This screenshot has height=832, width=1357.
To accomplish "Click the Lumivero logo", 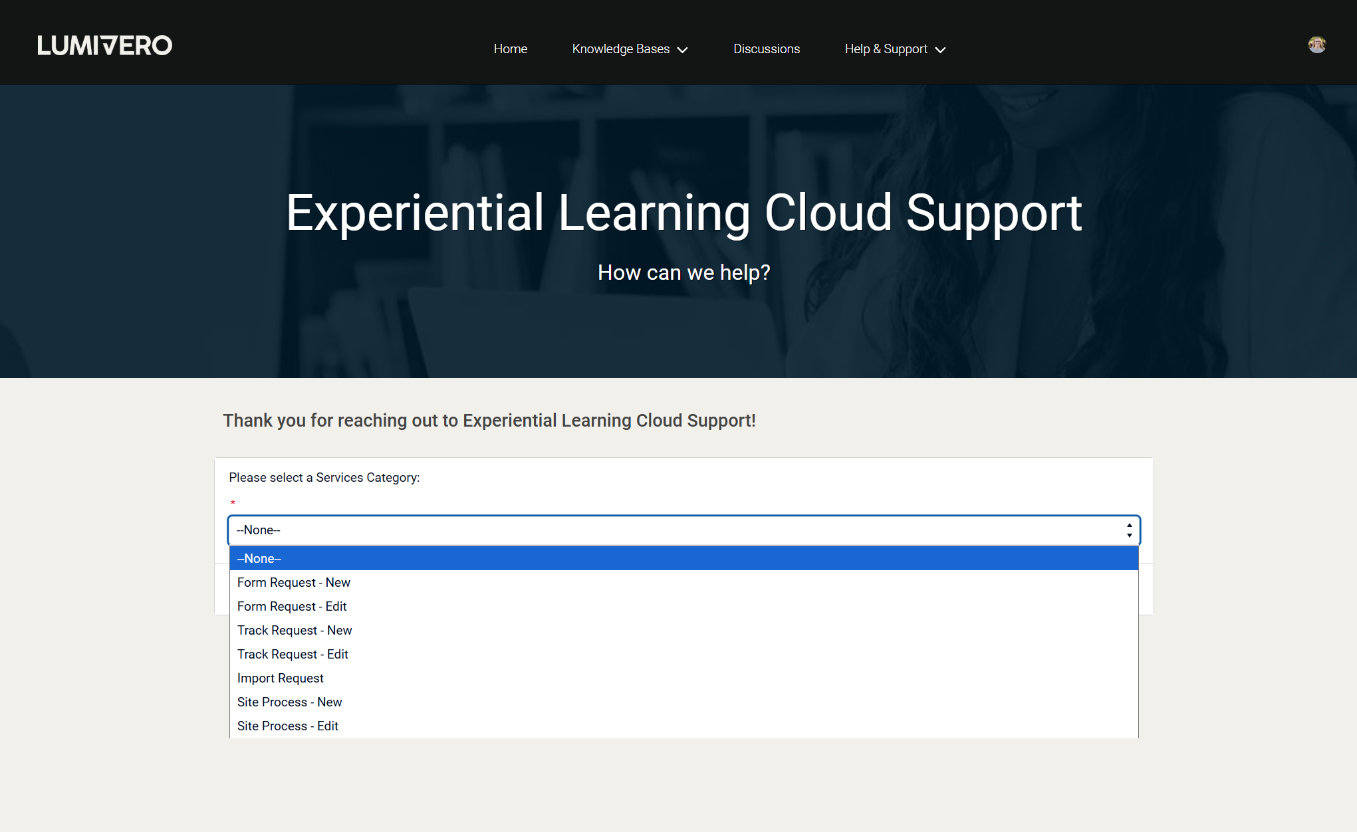I will click(105, 45).
